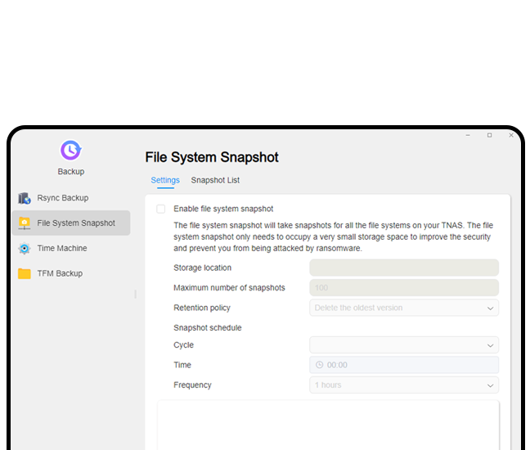Switch to the Snapshot List tab
The image size is (530, 450).
tap(215, 180)
